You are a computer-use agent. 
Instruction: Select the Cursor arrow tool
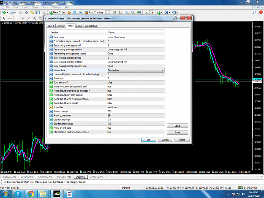point(4,18)
